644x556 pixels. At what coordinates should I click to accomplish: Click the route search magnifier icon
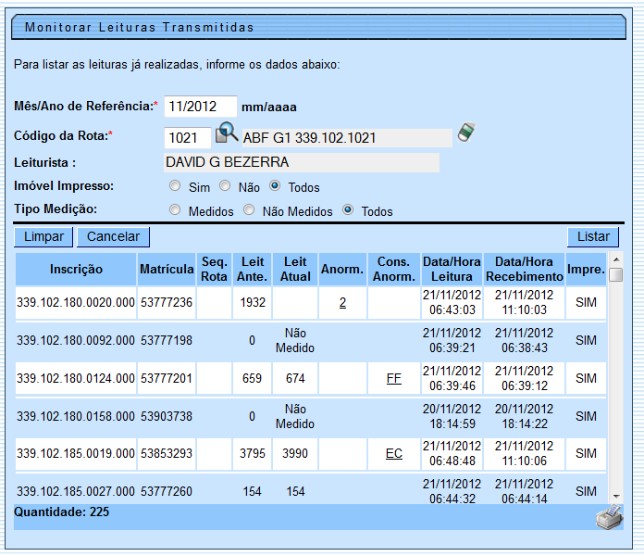tap(227, 134)
